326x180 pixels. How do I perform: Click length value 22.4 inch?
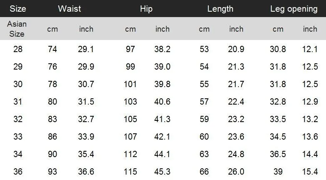click(236, 102)
